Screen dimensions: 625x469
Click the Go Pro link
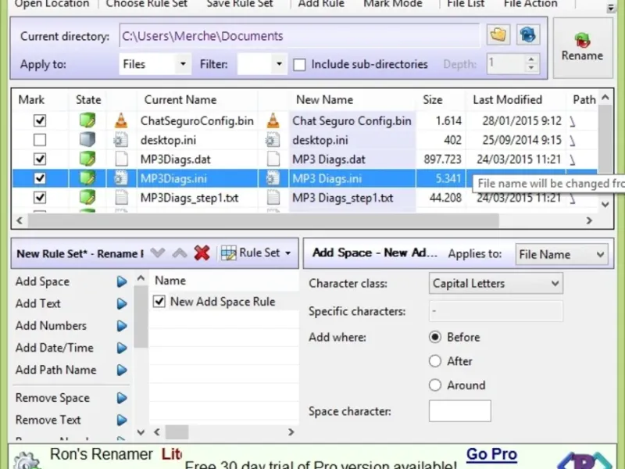[x=491, y=454]
